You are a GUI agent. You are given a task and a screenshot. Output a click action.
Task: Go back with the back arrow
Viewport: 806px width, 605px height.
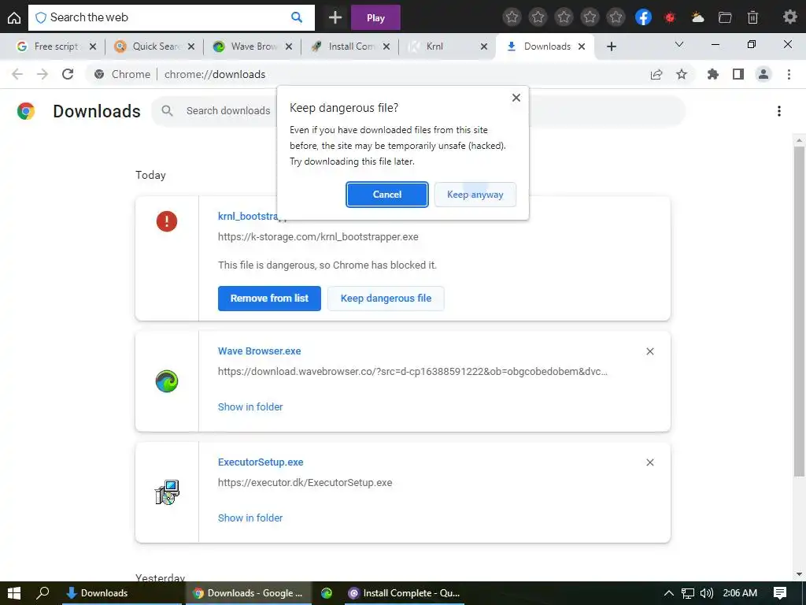click(17, 74)
